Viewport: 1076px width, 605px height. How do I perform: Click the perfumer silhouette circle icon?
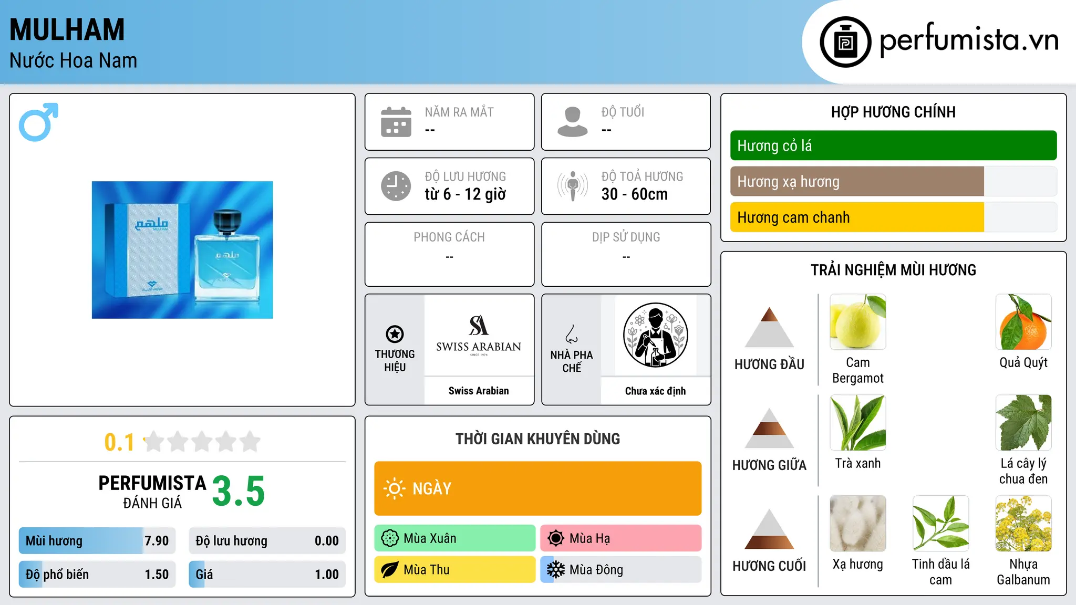655,335
